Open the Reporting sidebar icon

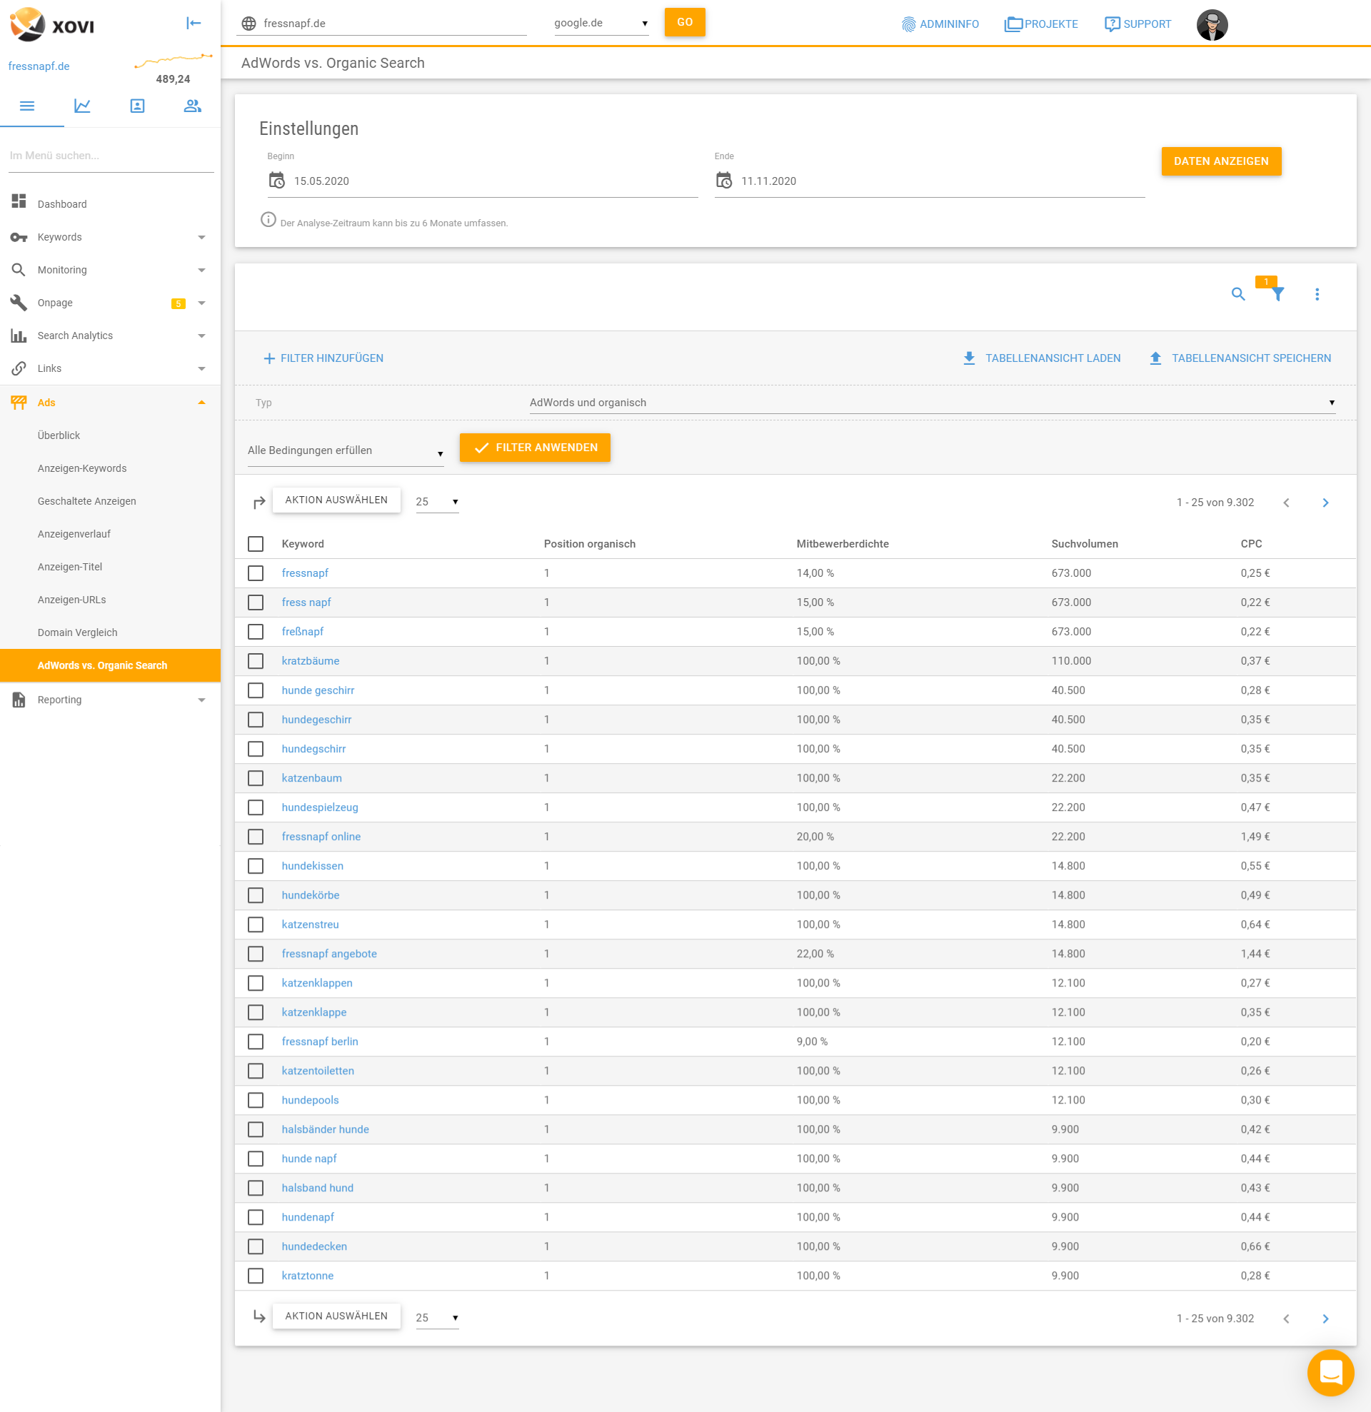tap(19, 700)
